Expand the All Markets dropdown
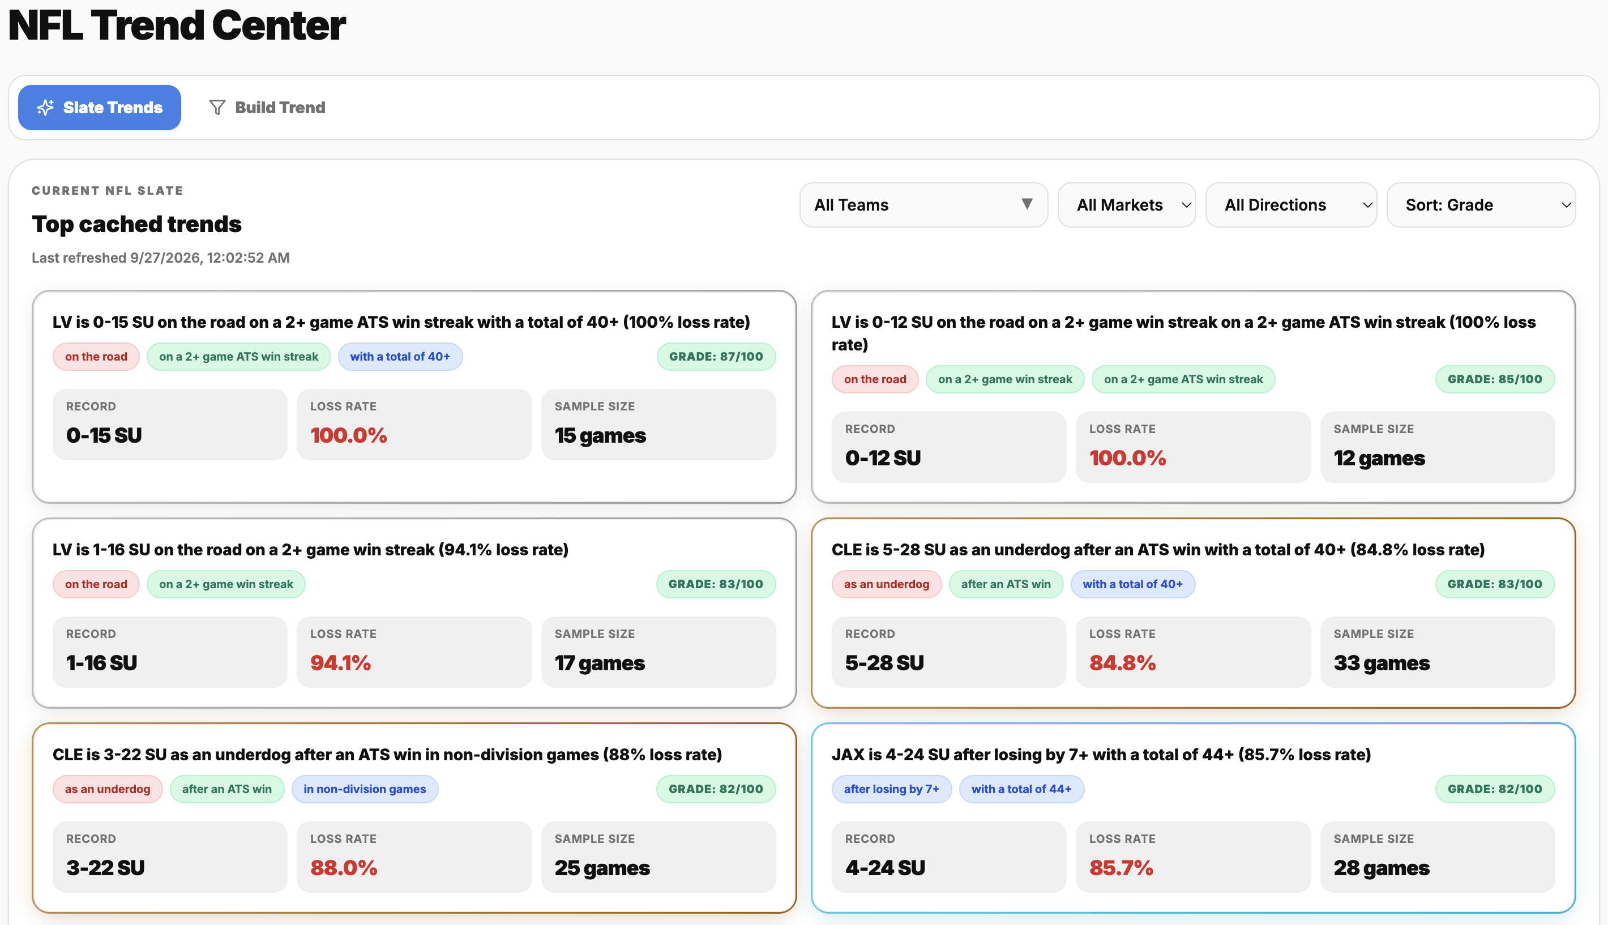Image resolution: width=1608 pixels, height=925 pixels. click(x=1126, y=205)
